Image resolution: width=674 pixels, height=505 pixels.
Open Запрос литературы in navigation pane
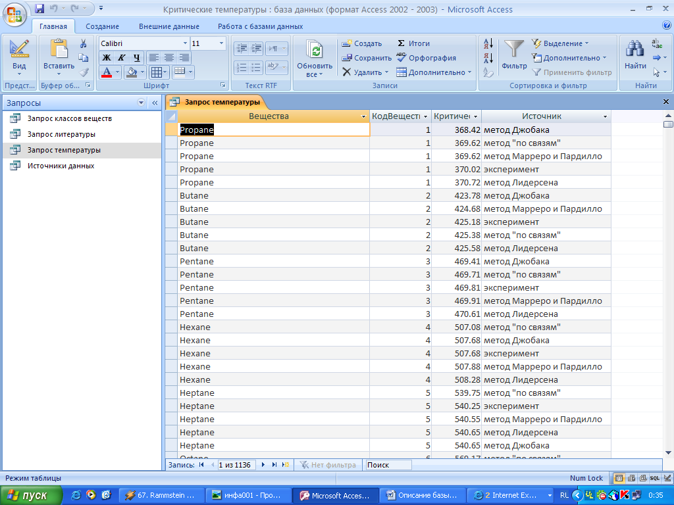point(61,134)
